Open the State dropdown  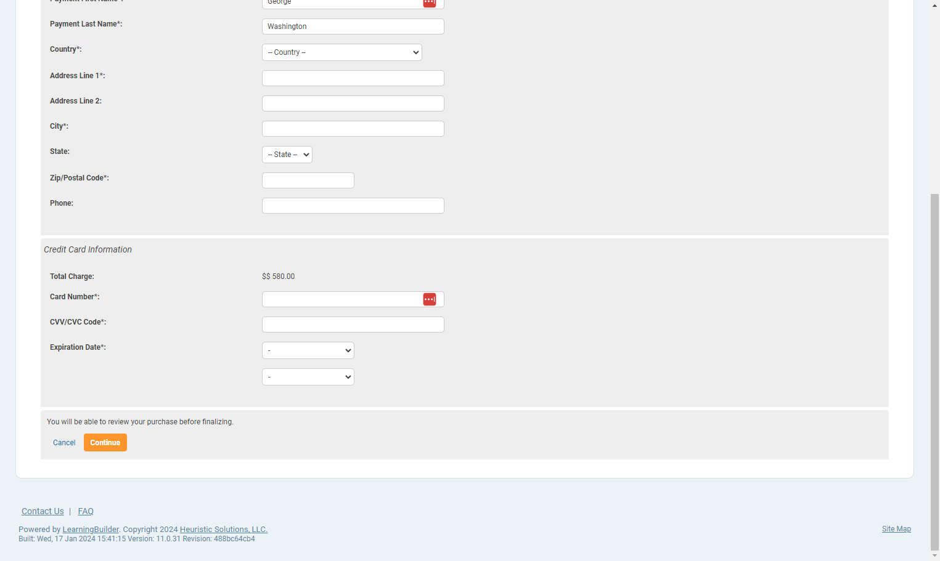tap(287, 155)
